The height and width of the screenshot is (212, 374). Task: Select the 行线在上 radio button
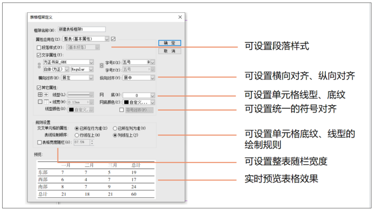tap(77, 135)
